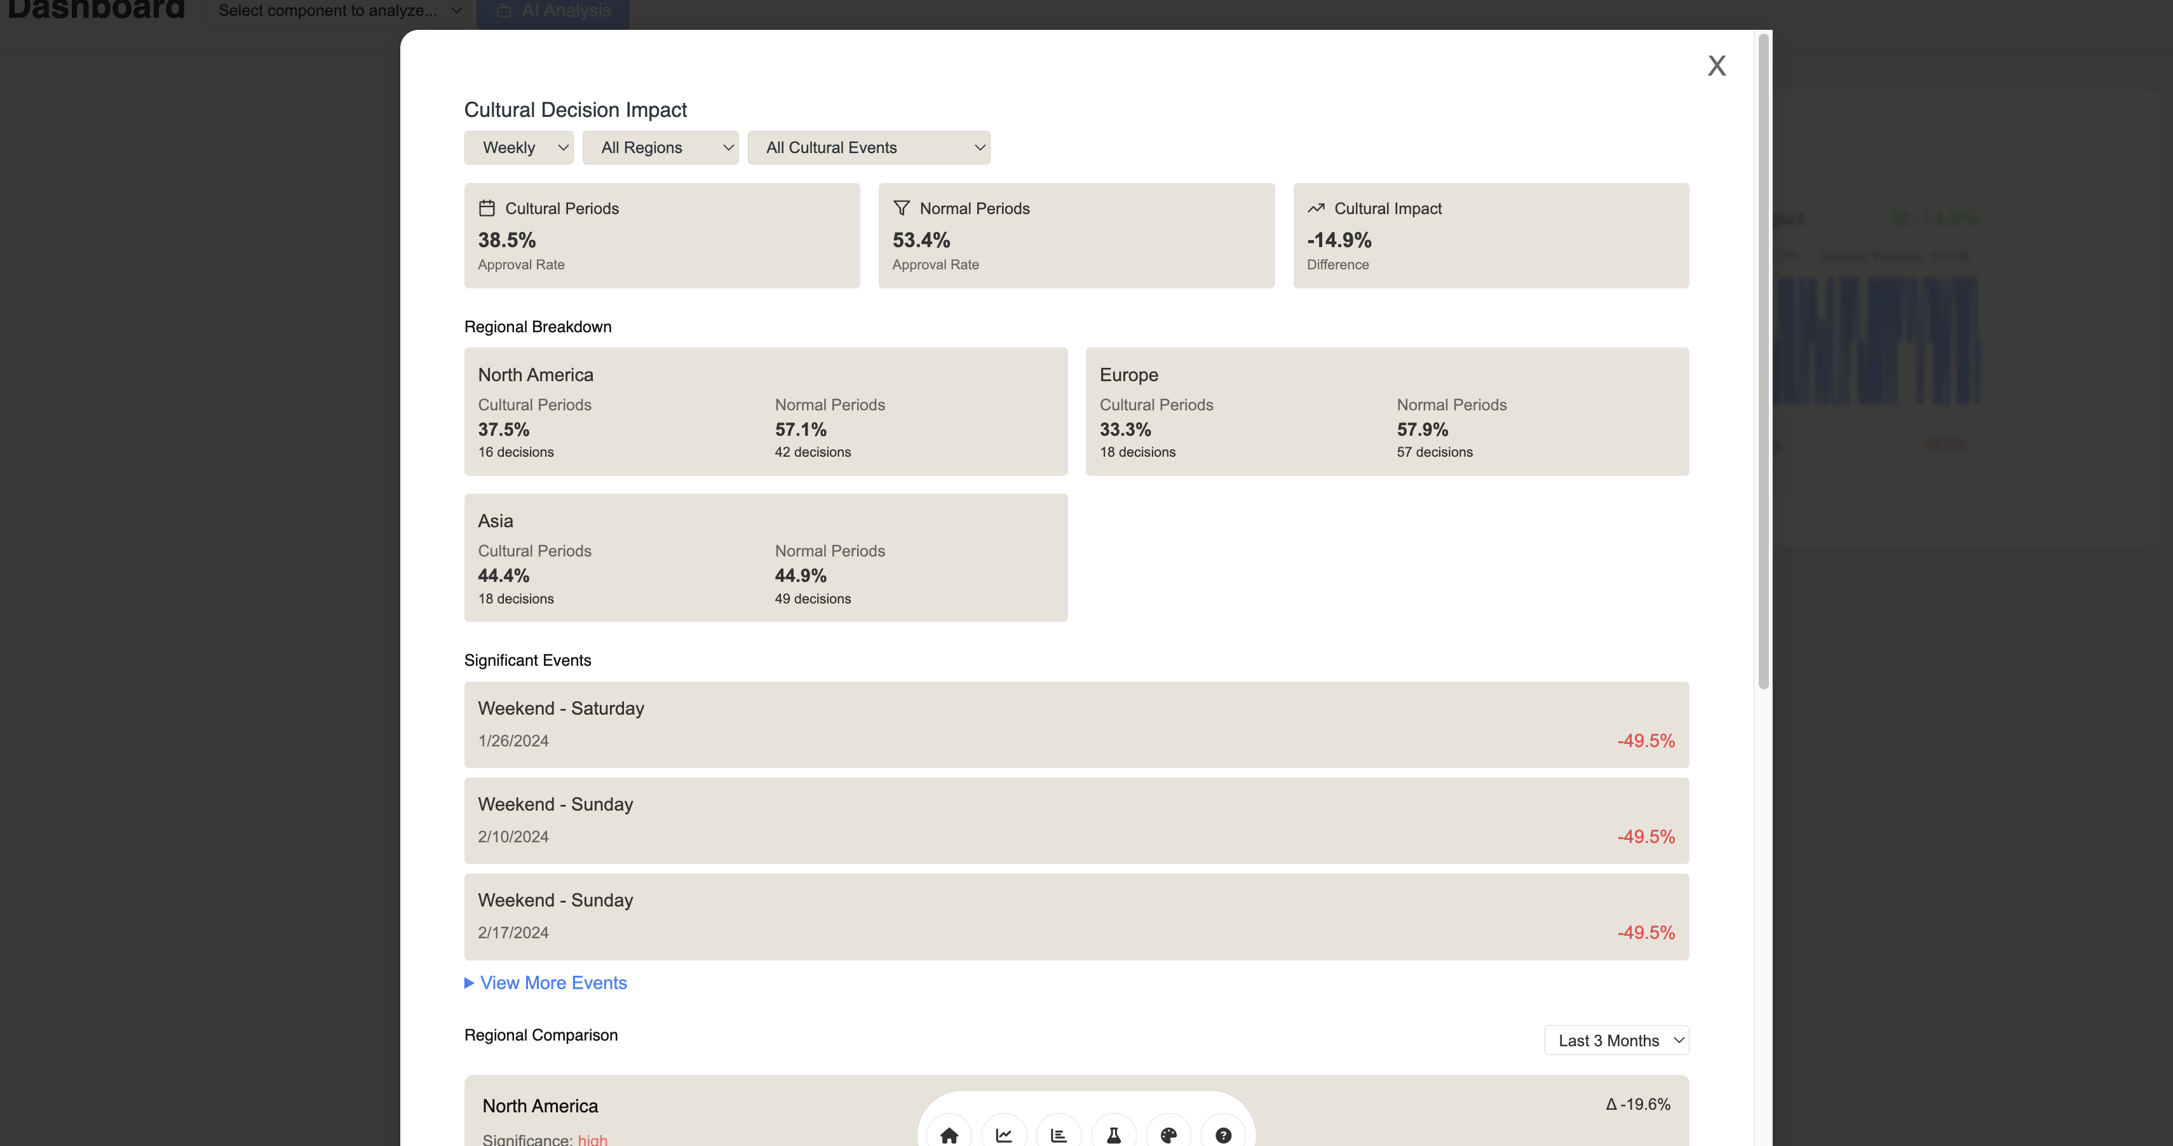
Task: Open the line chart icon in dock
Action: tap(1004, 1135)
